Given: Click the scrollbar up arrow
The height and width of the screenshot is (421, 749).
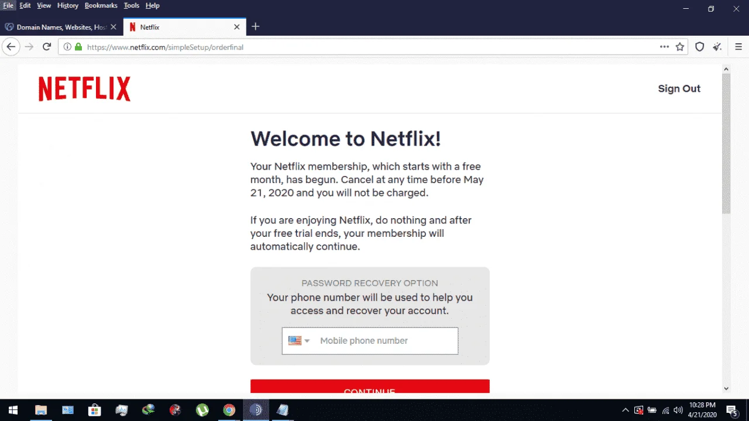Looking at the screenshot, I should [726, 69].
